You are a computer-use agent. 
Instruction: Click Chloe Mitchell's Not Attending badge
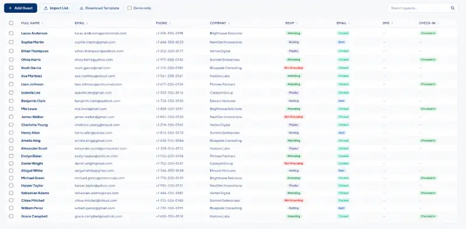[x=294, y=201]
